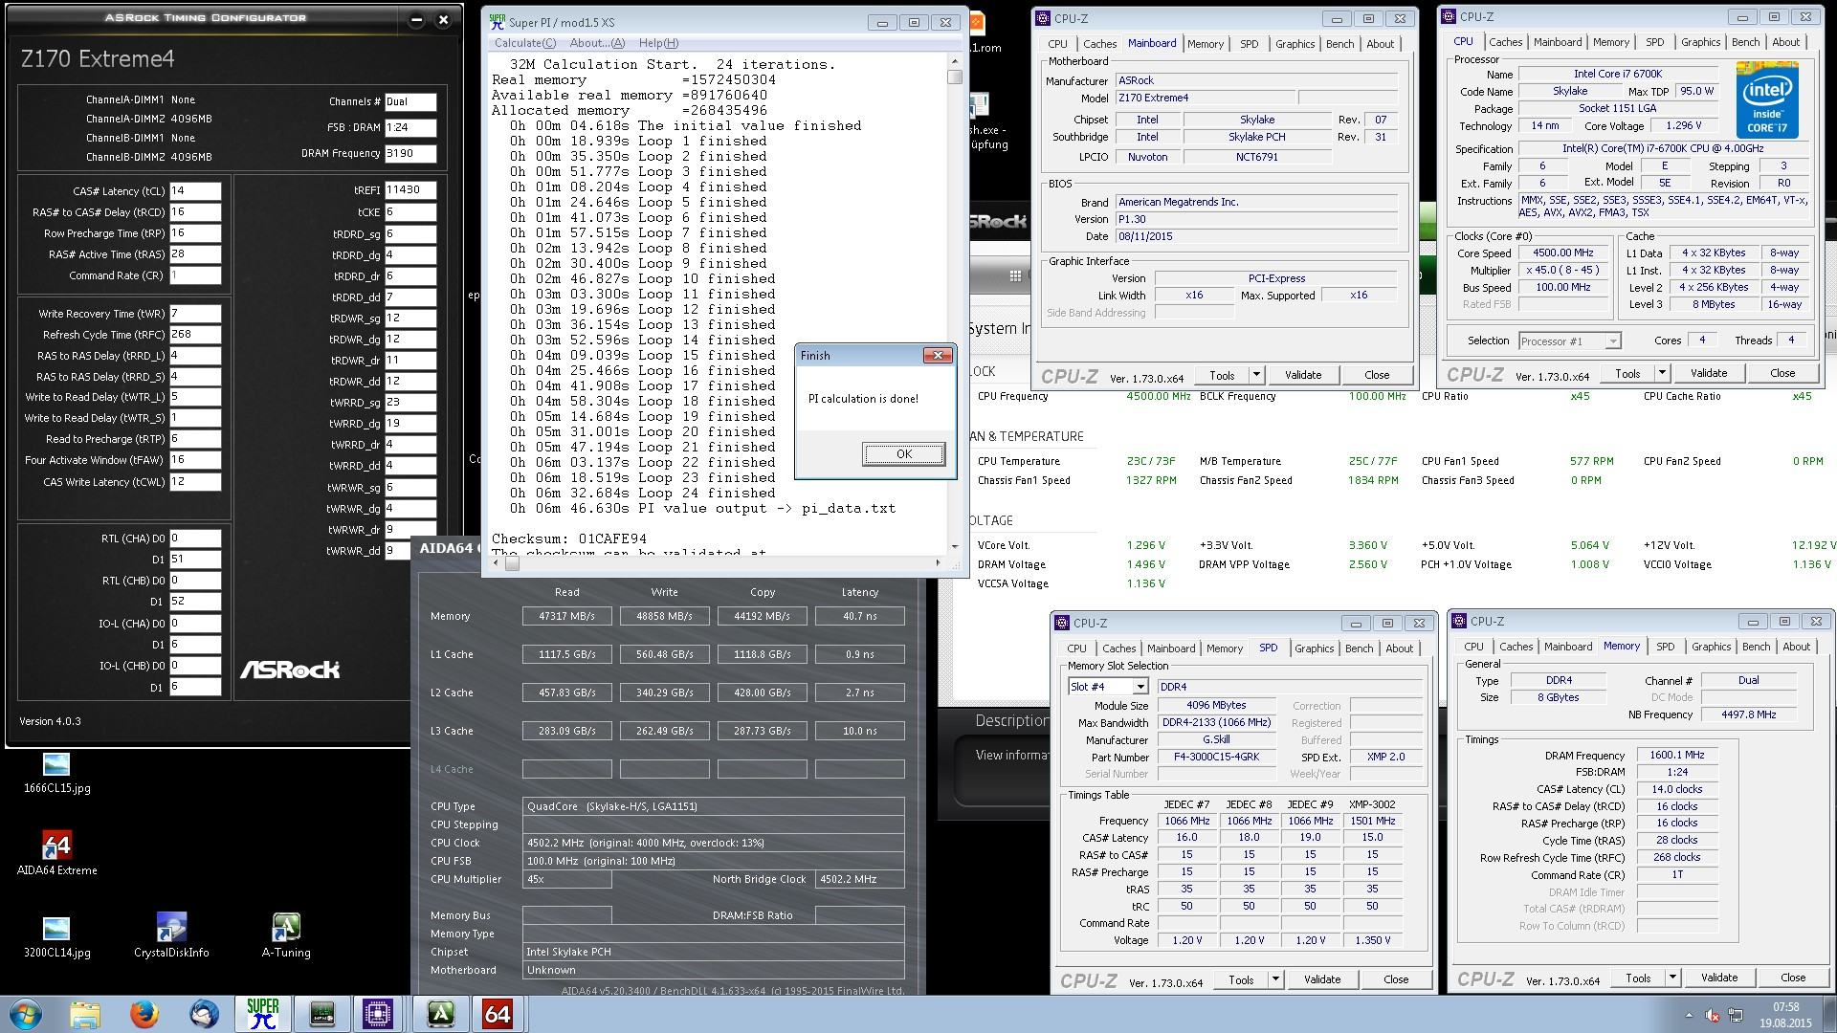Launch A-Tuning desktop shortcut
The width and height of the screenshot is (1837, 1033).
coord(286,929)
